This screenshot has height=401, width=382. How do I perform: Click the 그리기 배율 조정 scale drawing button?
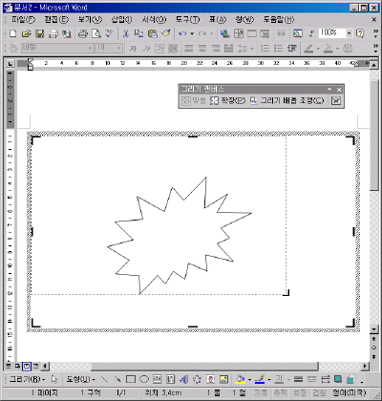pos(287,101)
